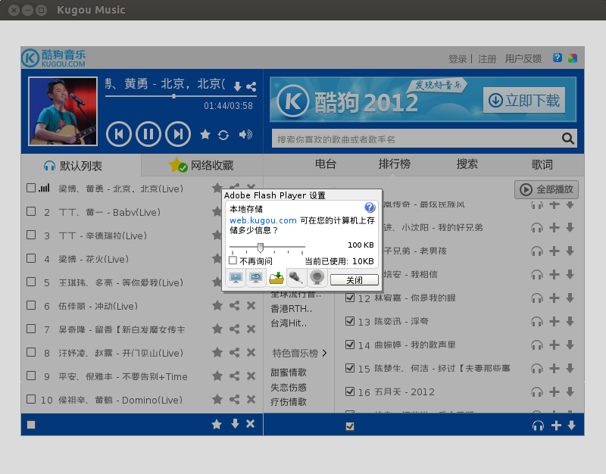Click the 立即下载 download button
The height and width of the screenshot is (474, 606).
coord(524,101)
